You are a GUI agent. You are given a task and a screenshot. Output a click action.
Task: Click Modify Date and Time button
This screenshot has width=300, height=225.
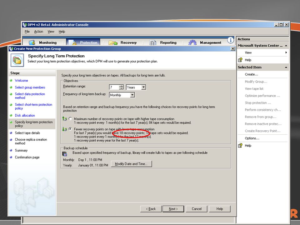tap(131, 164)
